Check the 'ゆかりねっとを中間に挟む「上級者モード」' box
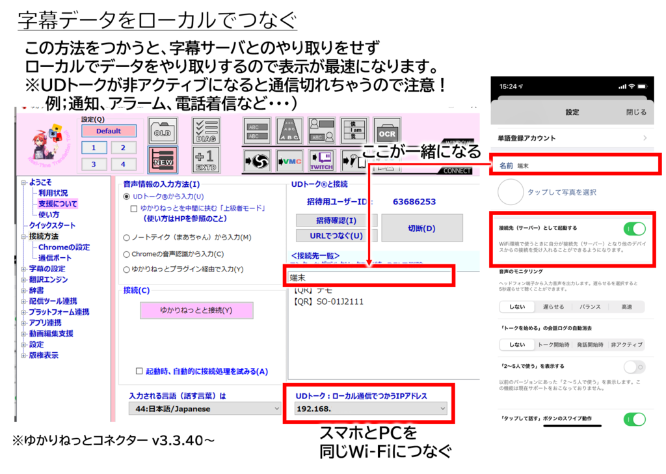Image resolution: width=666 pixels, height=474 pixels. tap(134, 209)
